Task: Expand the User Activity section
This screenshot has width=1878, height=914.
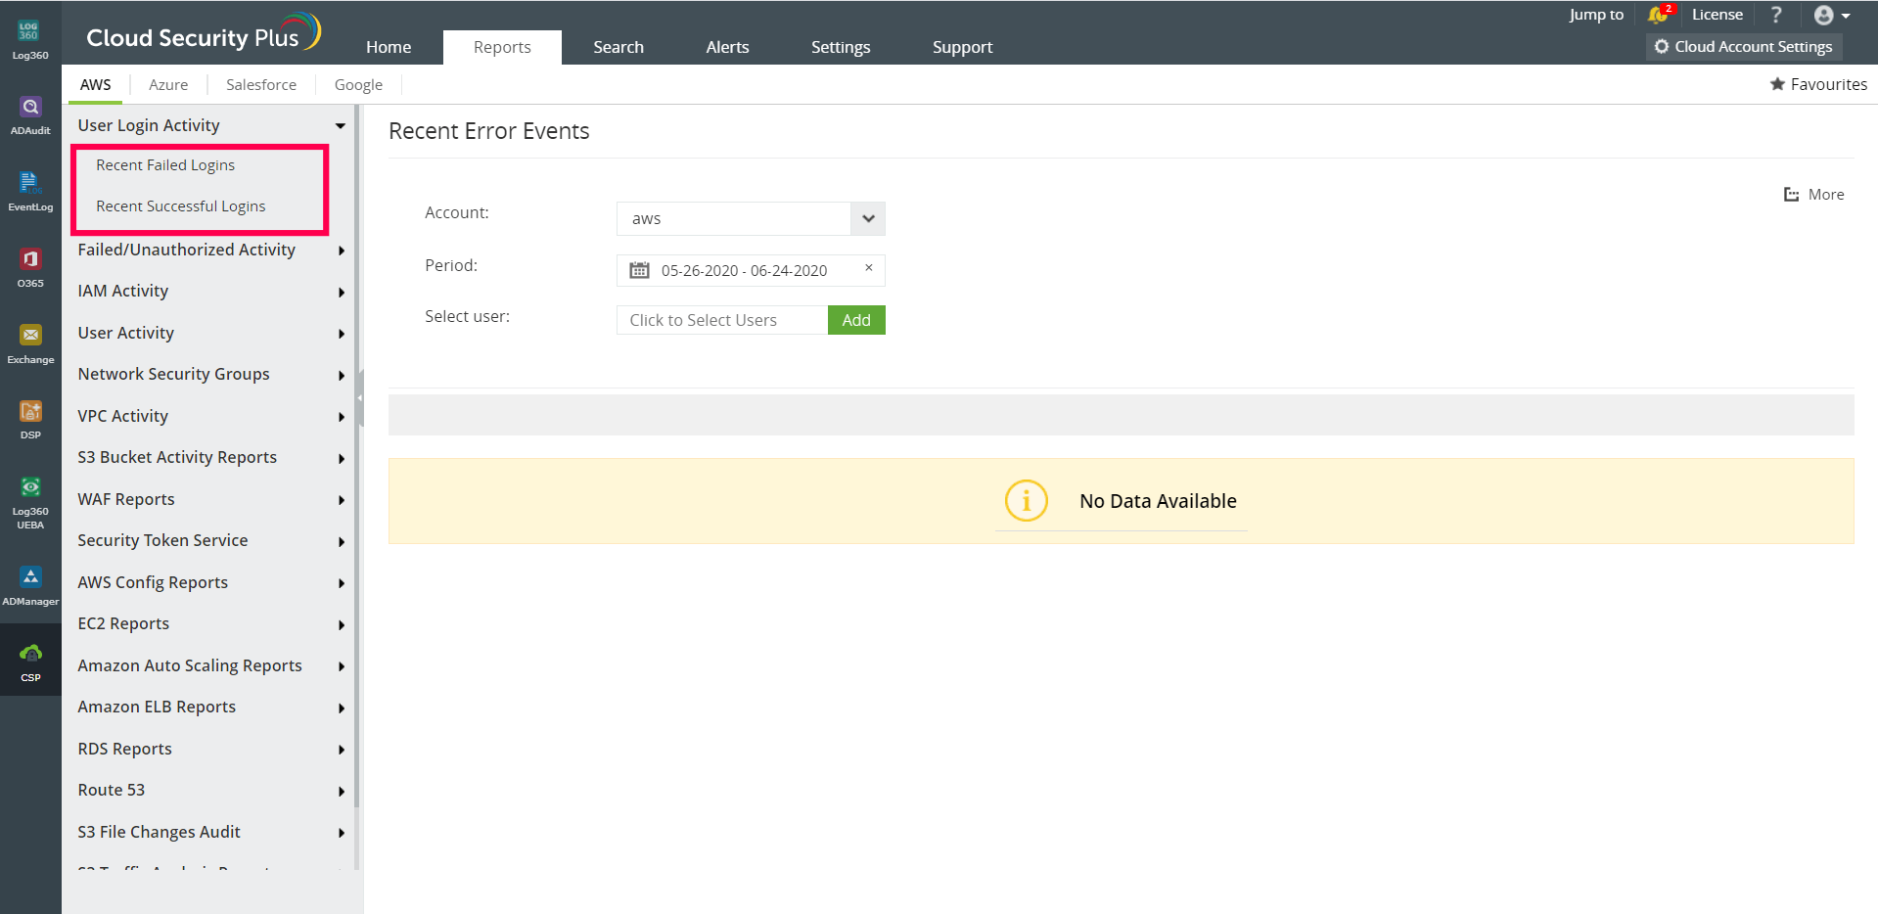Action: tap(342, 334)
